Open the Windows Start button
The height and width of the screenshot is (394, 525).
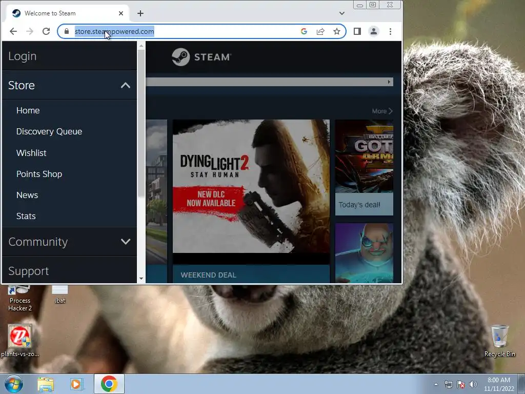click(14, 384)
